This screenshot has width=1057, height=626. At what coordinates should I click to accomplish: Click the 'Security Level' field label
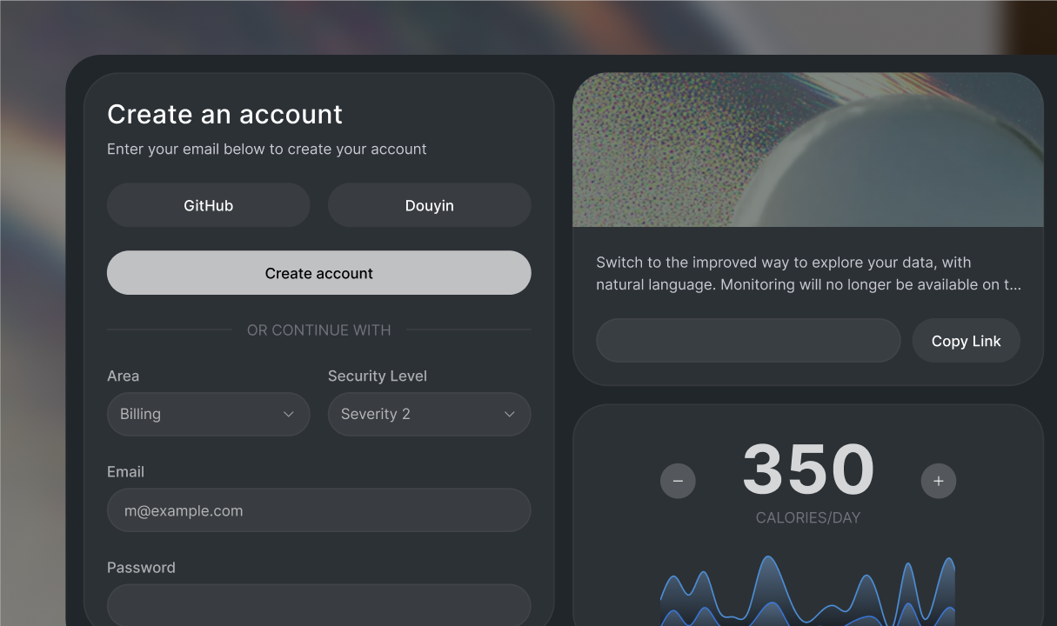click(378, 376)
